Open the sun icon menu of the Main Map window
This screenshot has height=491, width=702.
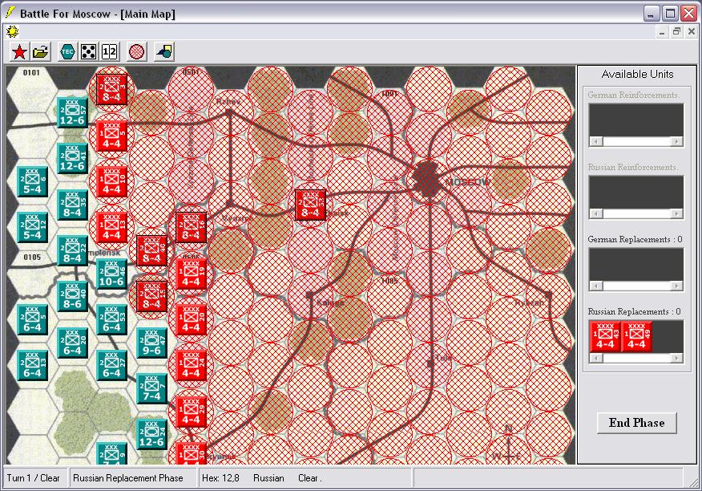tap(12, 31)
